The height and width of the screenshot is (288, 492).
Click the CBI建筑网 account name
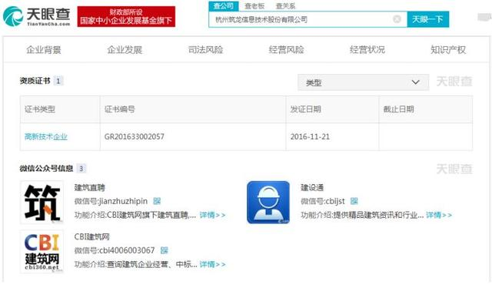click(91, 236)
